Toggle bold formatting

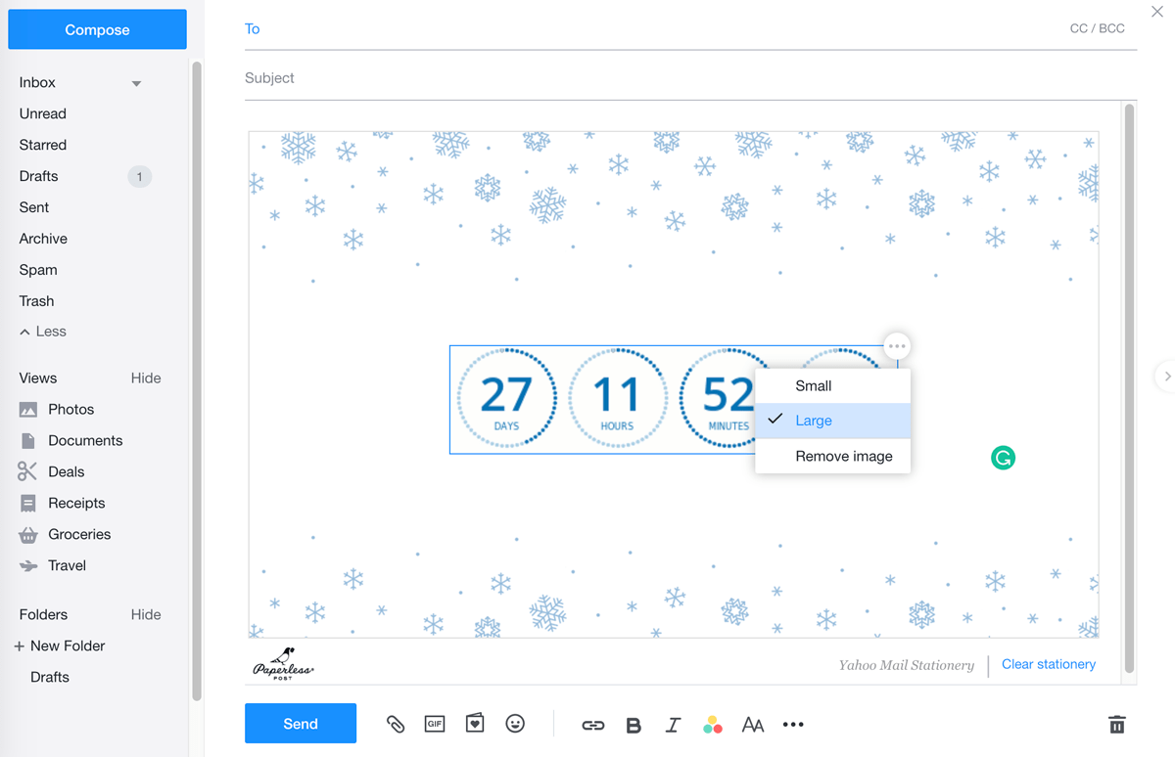(x=634, y=725)
